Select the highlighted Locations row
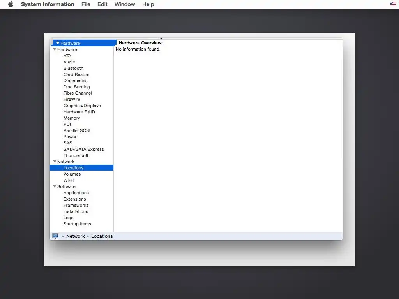 click(82, 168)
